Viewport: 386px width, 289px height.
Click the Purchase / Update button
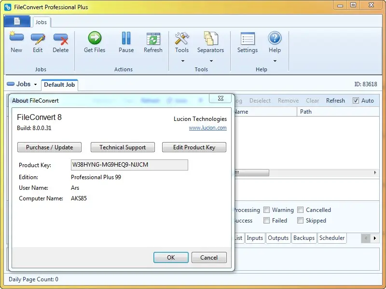click(x=50, y=147)
